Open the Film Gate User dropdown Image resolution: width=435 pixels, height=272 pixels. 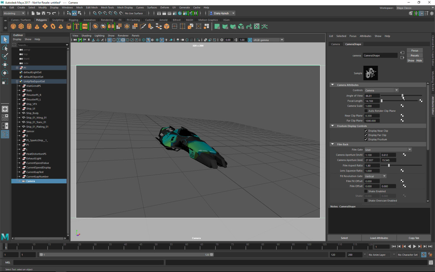388,149
